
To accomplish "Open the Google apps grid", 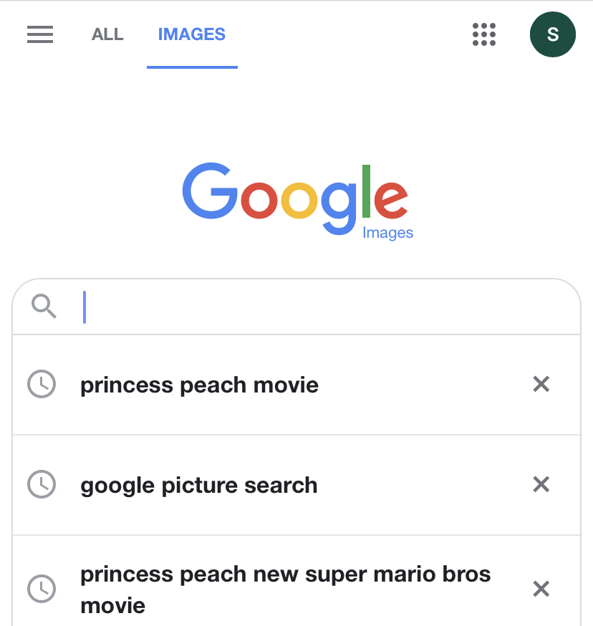I will pyautogui.click(x=484, y=34).
